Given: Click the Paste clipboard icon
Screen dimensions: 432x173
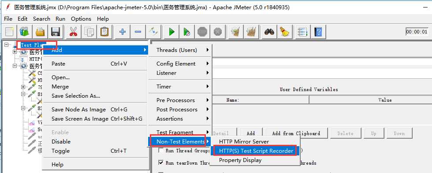Looking at the screenshot, I should 104,32.
